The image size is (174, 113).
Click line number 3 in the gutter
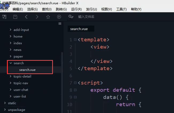(71, 54)
